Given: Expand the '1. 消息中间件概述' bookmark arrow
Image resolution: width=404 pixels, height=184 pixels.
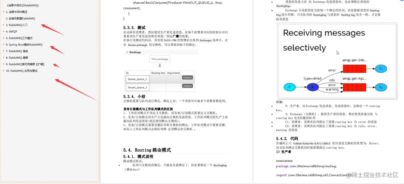Looking at the screenshot, I should point(4,12).
